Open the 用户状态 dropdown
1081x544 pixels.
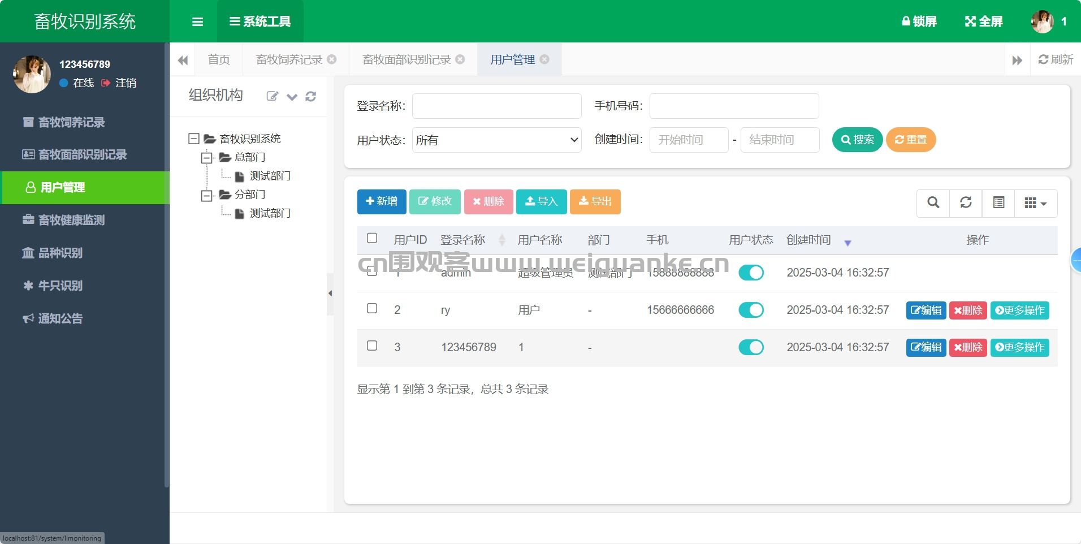pyautogui.click(x=497, y=140)
